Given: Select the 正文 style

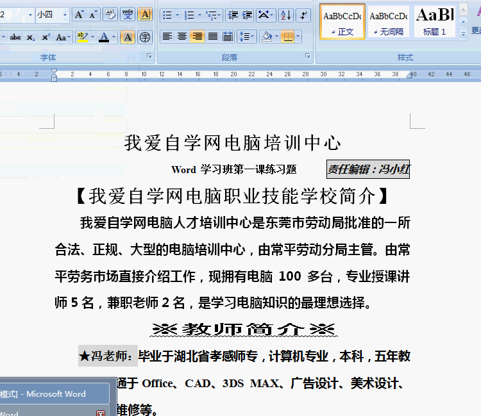Looking at the screenshot, I should 342,21.
